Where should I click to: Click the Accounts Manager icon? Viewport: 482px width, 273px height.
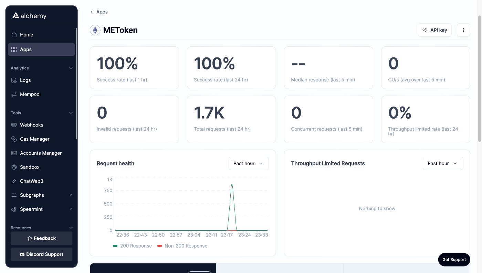(14, 153)
